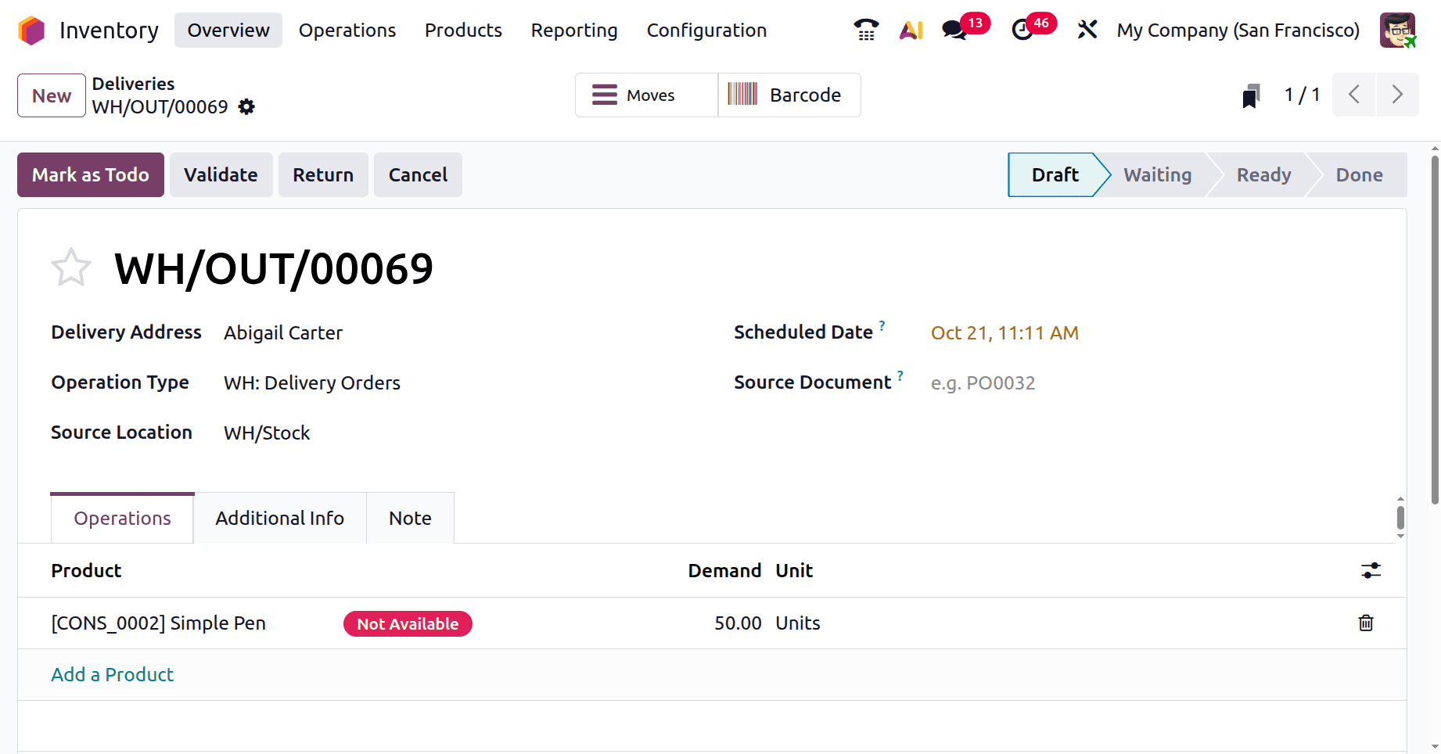Click the Add a Product link

[113, 675]
